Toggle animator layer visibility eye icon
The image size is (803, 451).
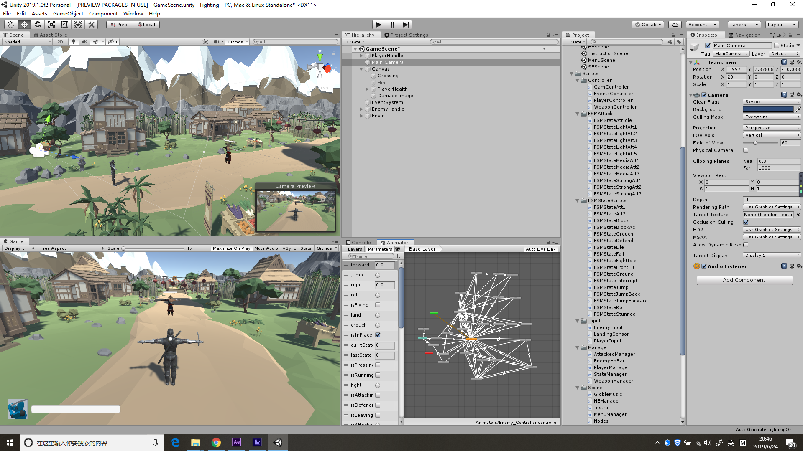click(398, 249)
